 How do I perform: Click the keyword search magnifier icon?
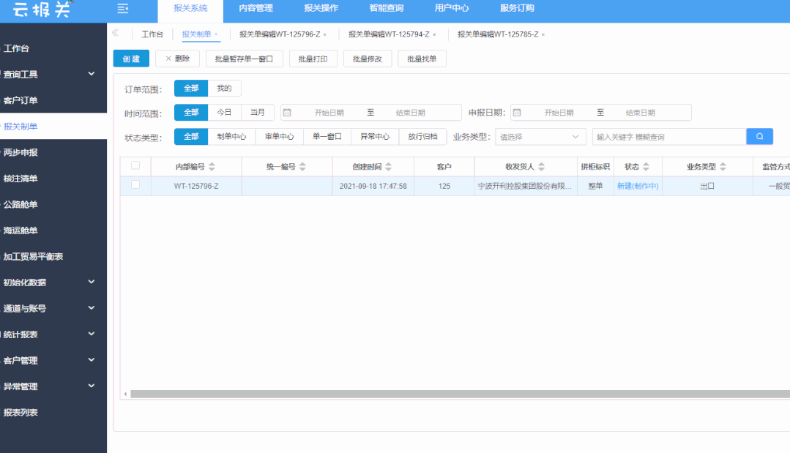click(x=759, y=136)
